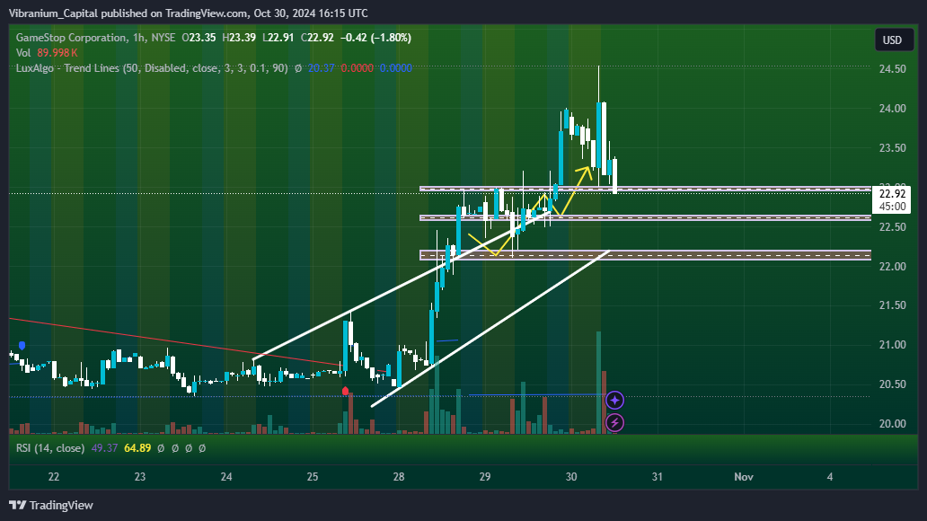
Task: Click the purple lightning bolt event icon
Action: [614, 423]
